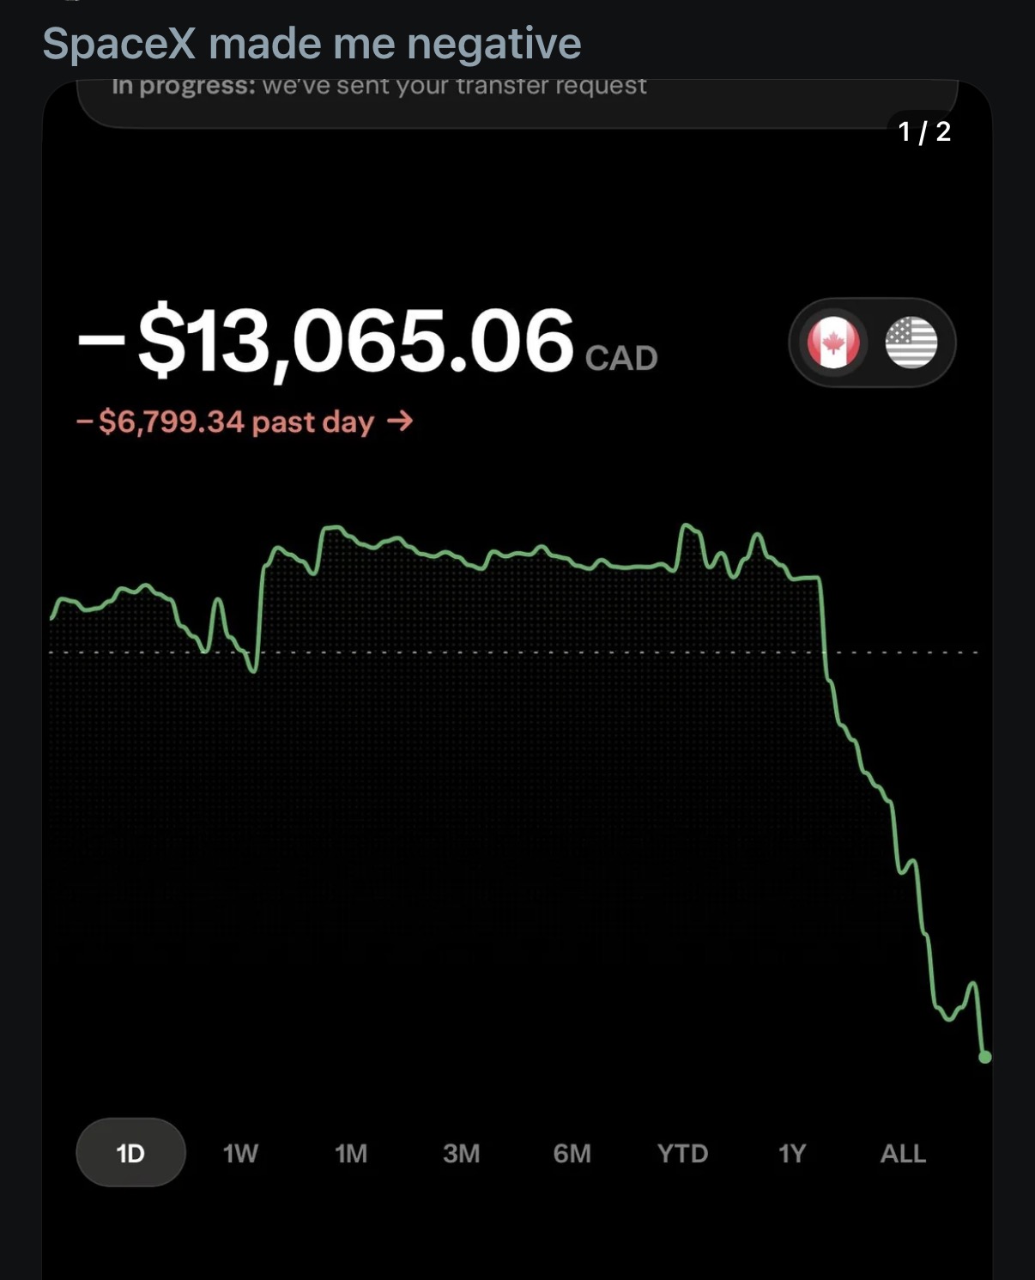Viewport: 1035px width, 1280px height.
Task: Switch currency to US flag
Action: 911,342
